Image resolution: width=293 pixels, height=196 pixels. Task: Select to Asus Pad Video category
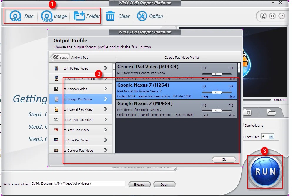[80, 140]
